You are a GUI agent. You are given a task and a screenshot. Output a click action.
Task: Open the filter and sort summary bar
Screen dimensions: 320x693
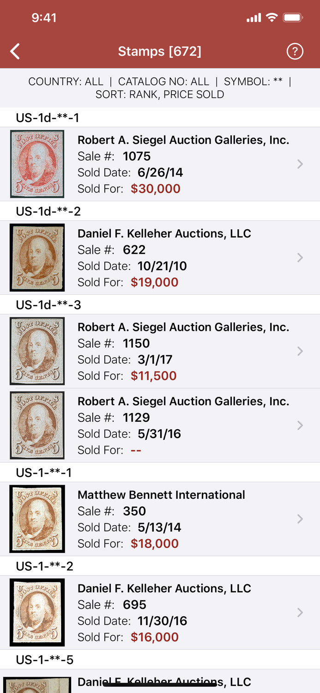click(x=160, y=88)
